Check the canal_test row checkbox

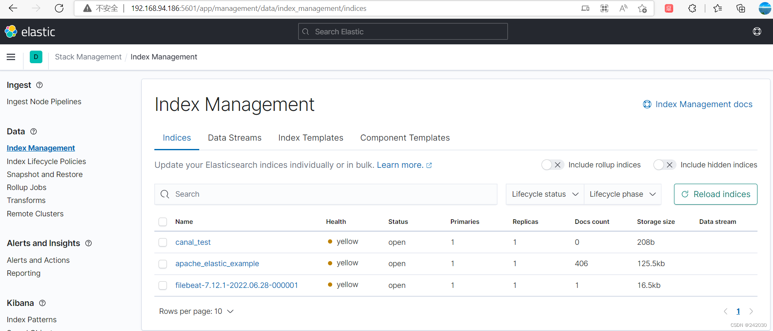[163, 242]
